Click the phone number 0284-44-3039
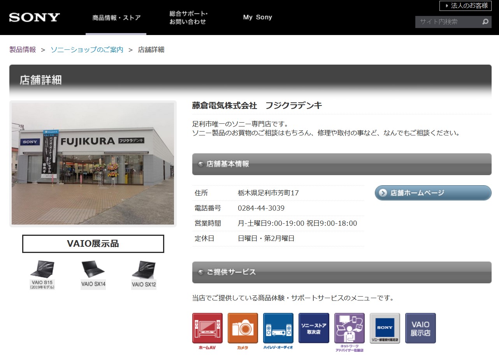 [261, 208]
